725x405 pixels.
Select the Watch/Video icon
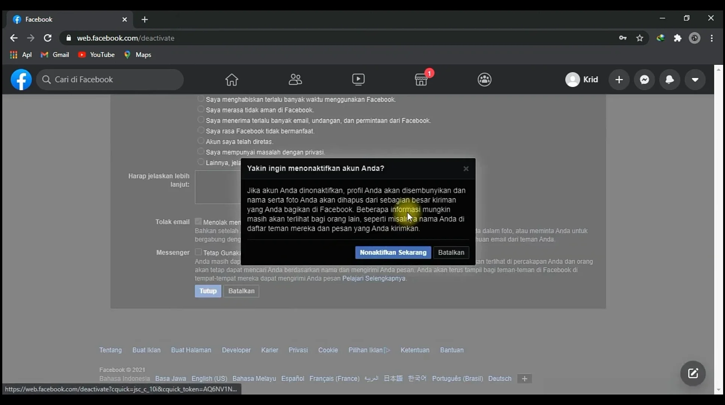pyautogui.click(x=358, y=79)
